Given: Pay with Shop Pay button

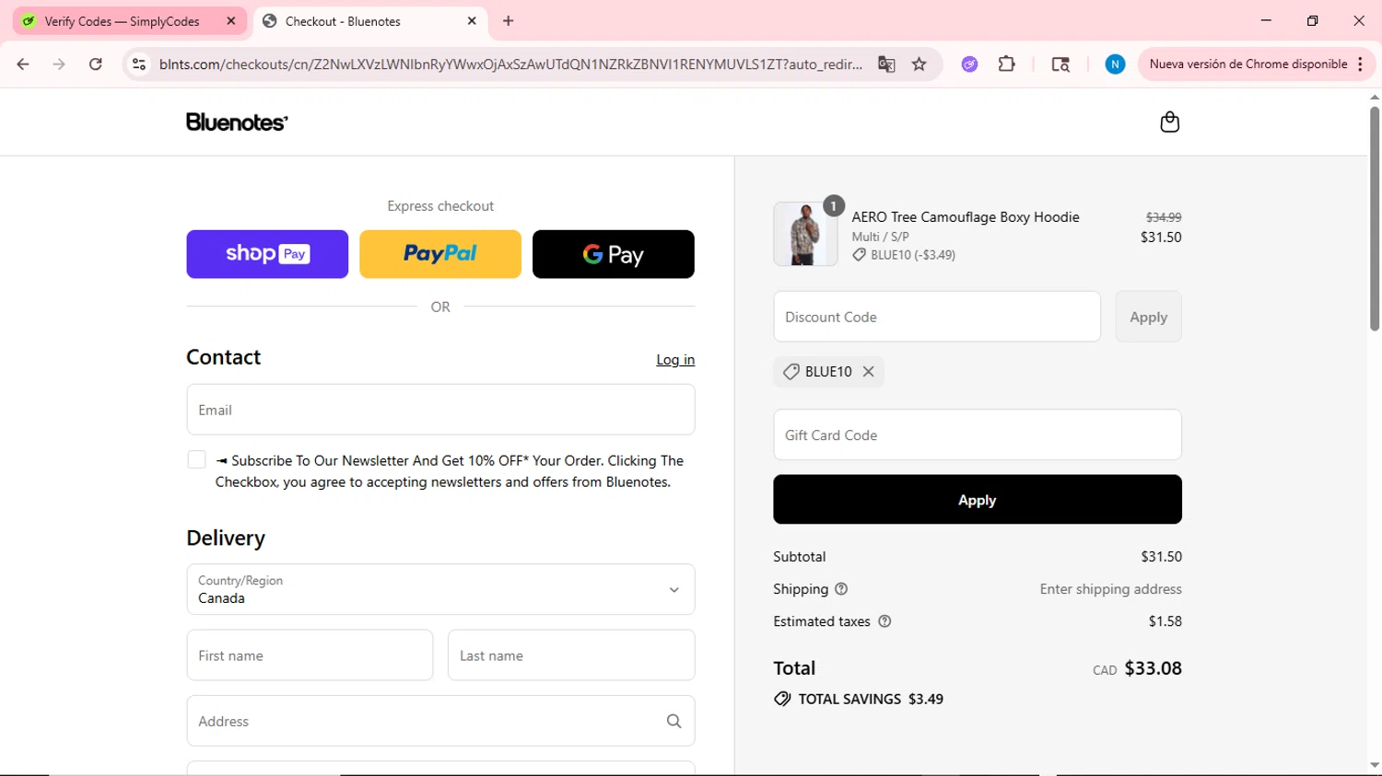Looking at the screenshot, I should click(x=267, y=254).
